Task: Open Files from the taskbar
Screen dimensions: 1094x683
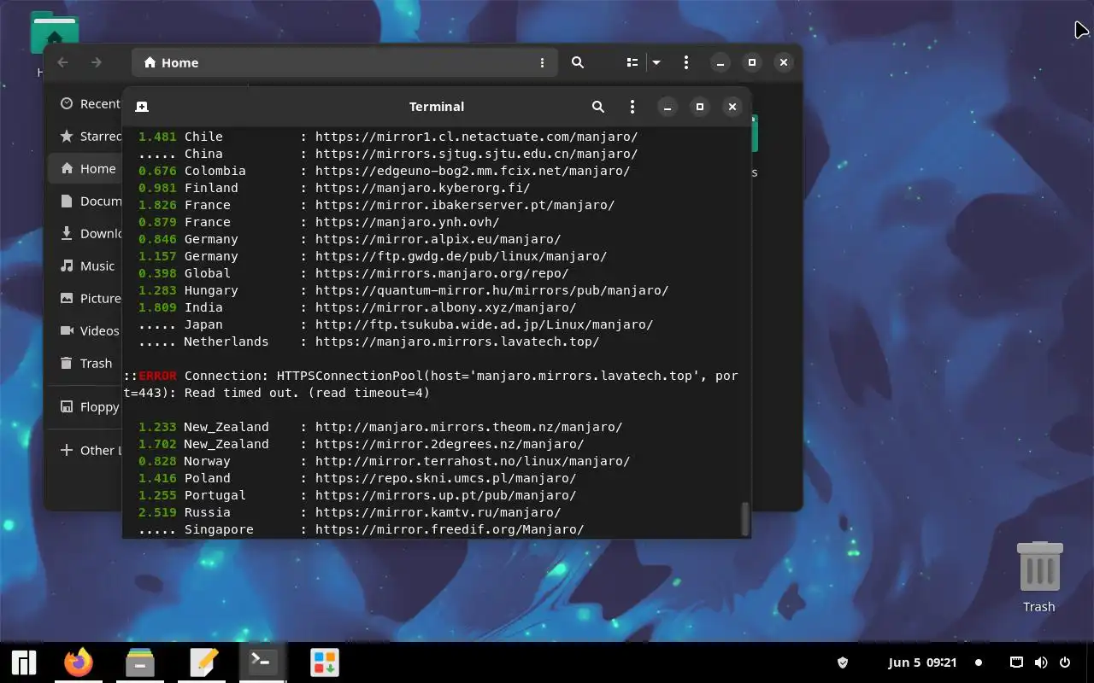Action: point(140,663)
